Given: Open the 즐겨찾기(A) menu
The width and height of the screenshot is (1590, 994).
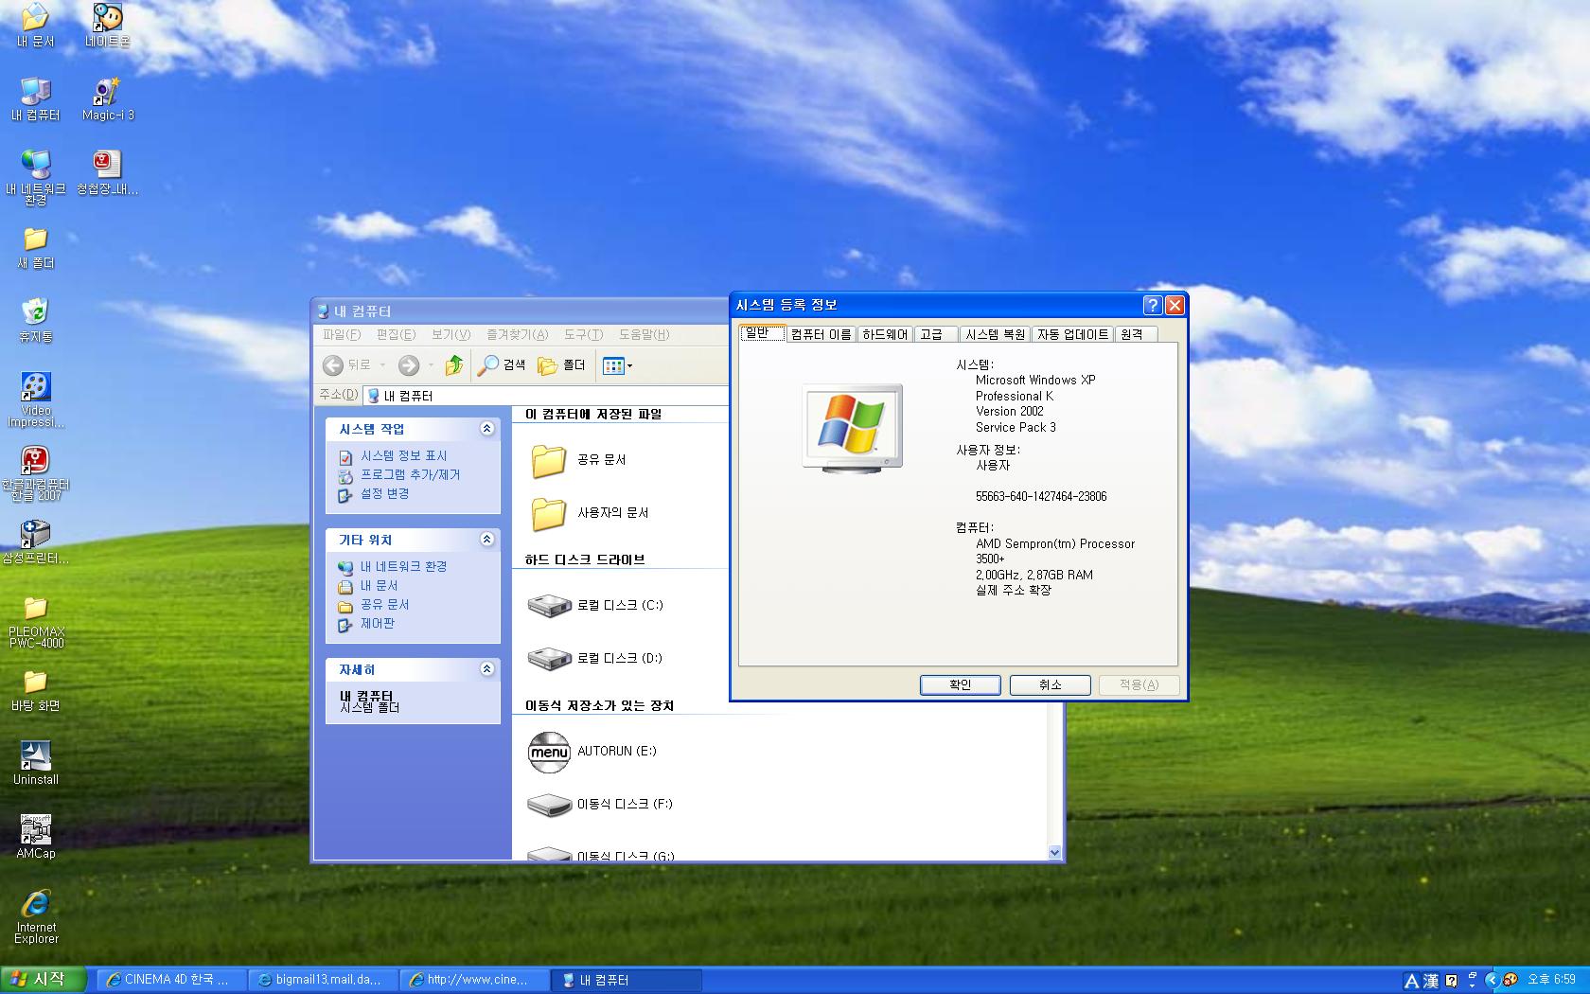Looking at the screenshot, I should pos(517,334).
